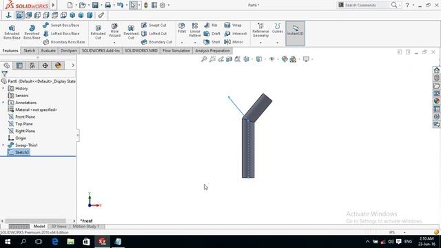
Task: Switch to the DimXpert tab
Action: coord(69,50)
